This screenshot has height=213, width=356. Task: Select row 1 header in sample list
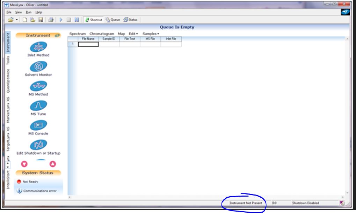[x=73, y=44]
